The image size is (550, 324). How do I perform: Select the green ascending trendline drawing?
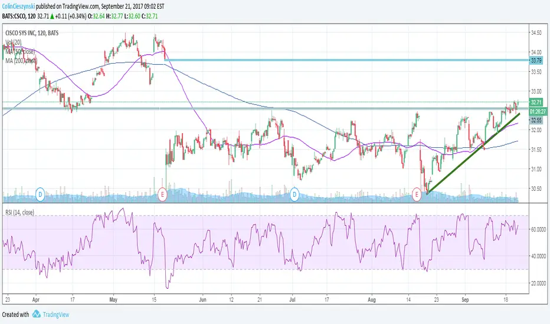[473, 153]
